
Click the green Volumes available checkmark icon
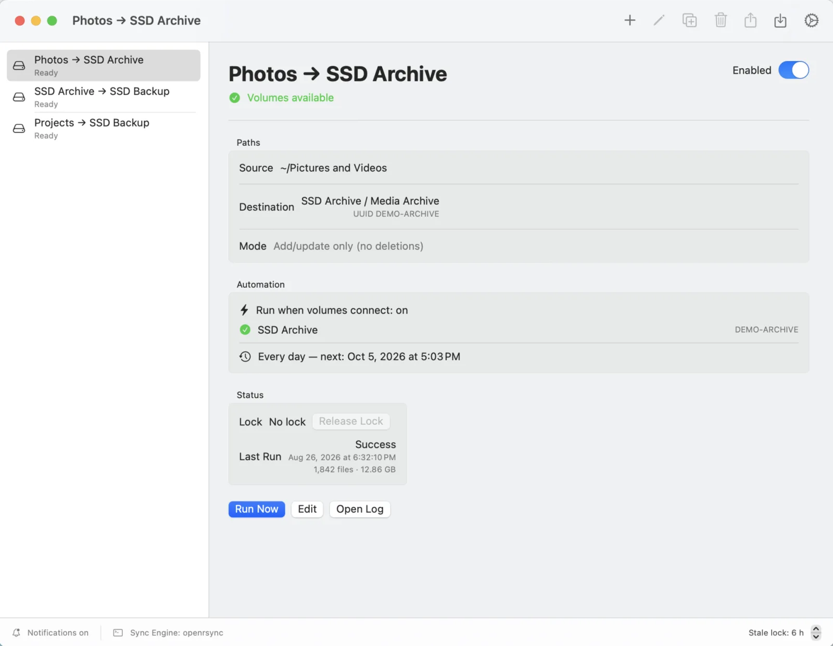(x=235, y=98)
